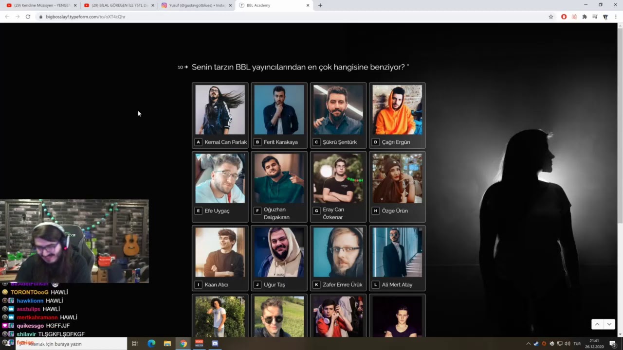
Task: Close the BBL Academy tab
Action: tap(308, 5)
